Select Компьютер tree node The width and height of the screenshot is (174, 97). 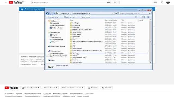click(x=55, y=51)
